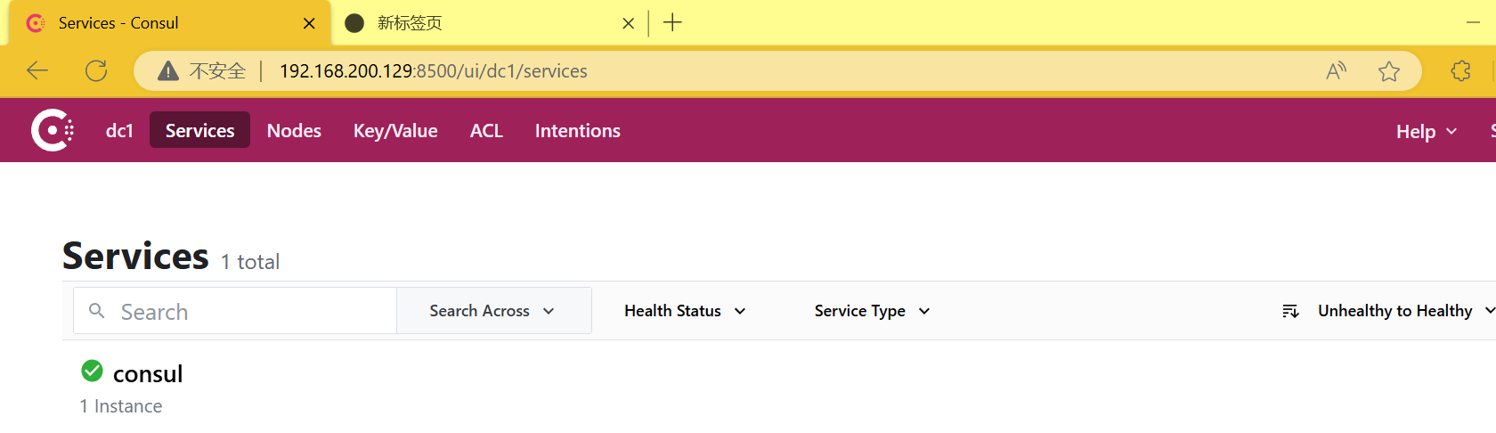The image size is (1496, 433).
Task: Click the 1 total services count
Action: click(250, 262)
